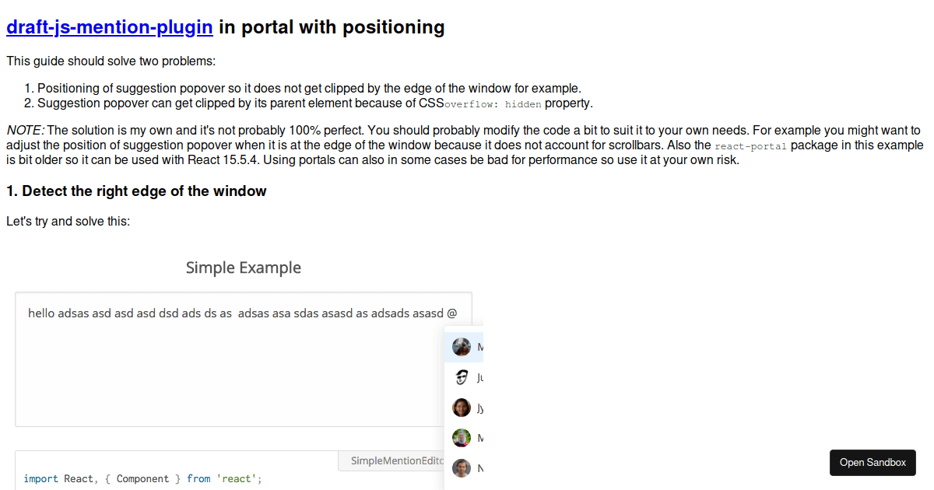Focus the editor text starting with hello adsas
This screenshot has width=934, height=490.
tap(243, 313)
